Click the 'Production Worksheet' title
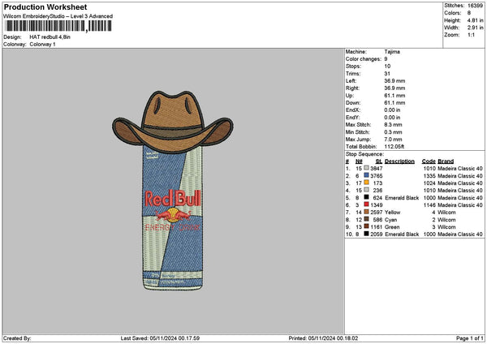Screen dimensions: 487x344 tap(45, 6)
